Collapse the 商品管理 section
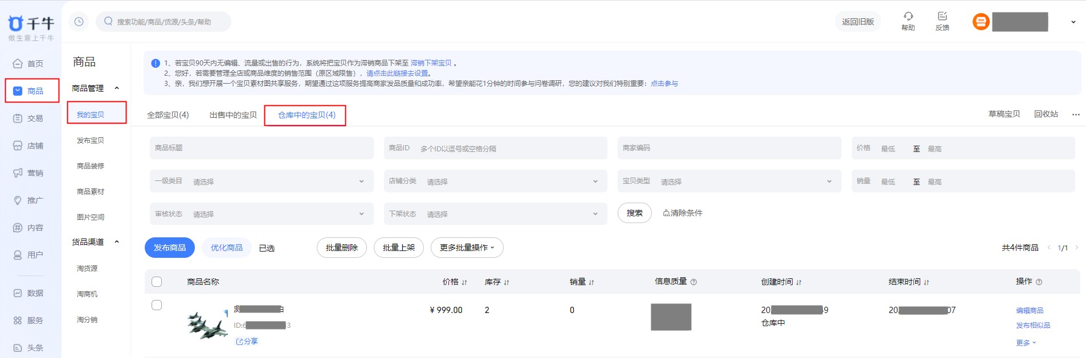The image size is (1086, 358). [117, 88]
